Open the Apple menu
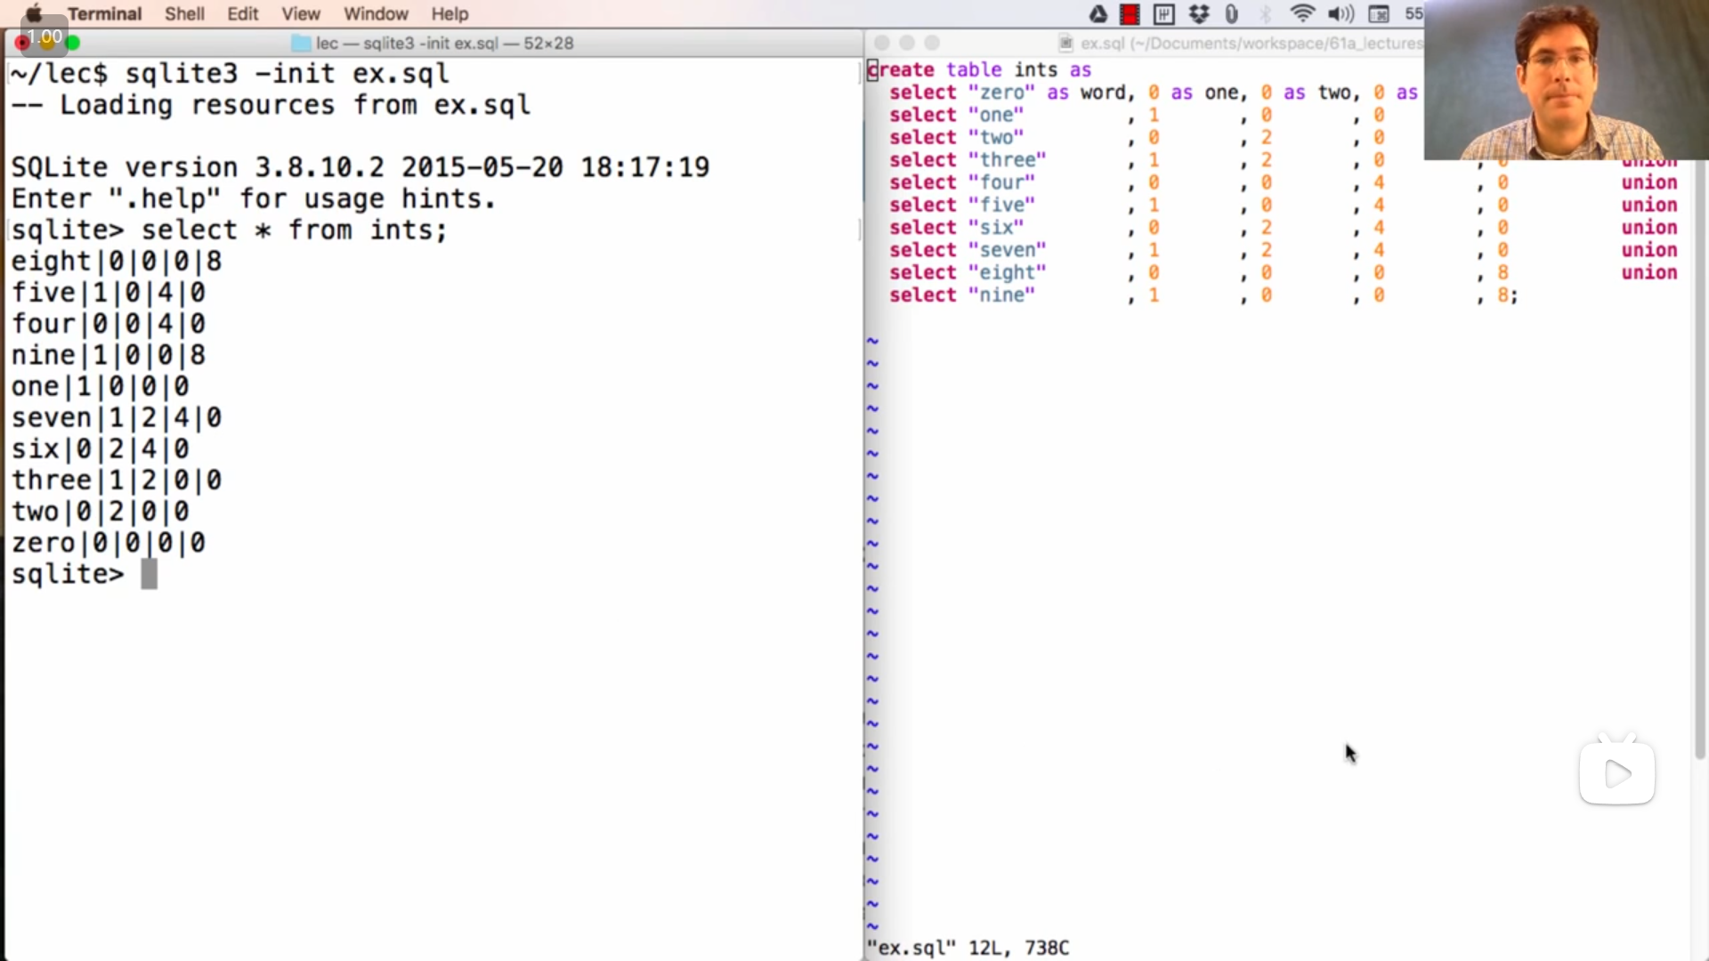Screen dimensions: 1709x961 [34, 13]
